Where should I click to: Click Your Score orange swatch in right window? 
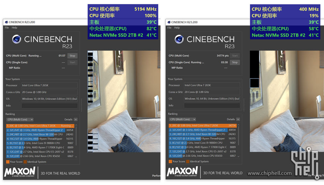170,161
